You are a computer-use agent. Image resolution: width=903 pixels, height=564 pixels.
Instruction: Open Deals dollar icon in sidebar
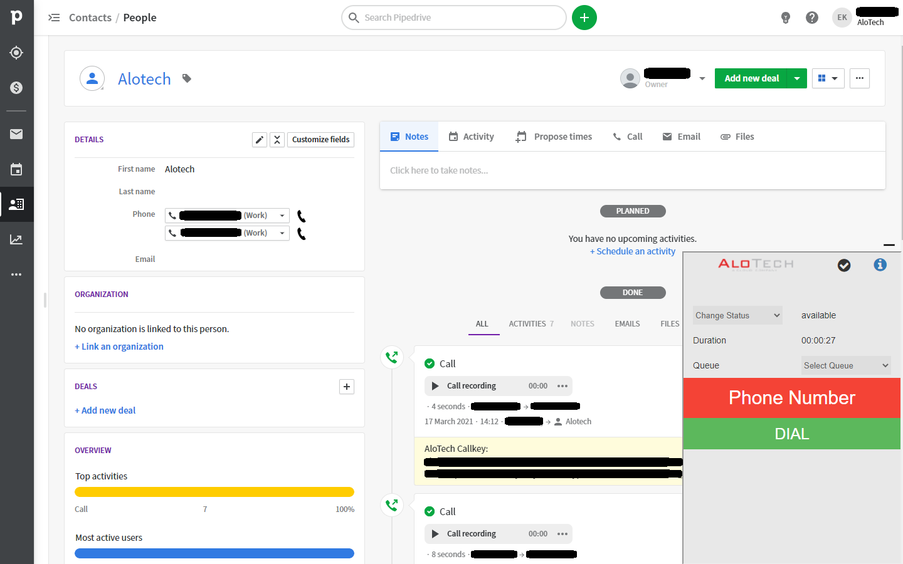click(x=17, y=88)
